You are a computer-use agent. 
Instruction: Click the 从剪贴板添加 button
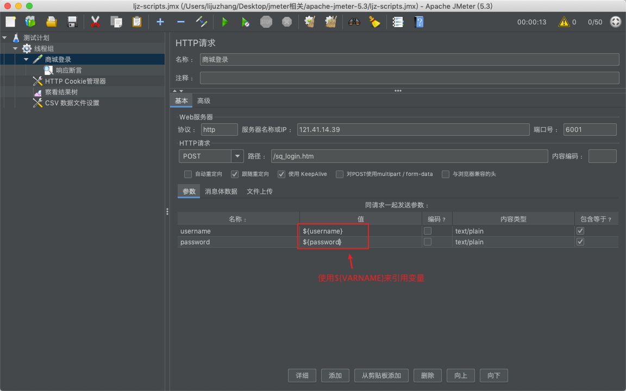[x=381, y=375]
